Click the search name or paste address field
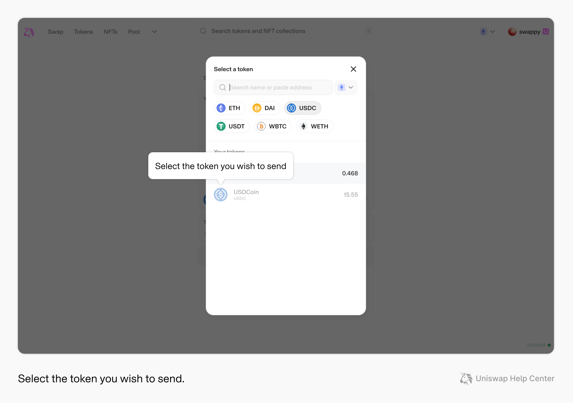 click(x=273, y=87)
